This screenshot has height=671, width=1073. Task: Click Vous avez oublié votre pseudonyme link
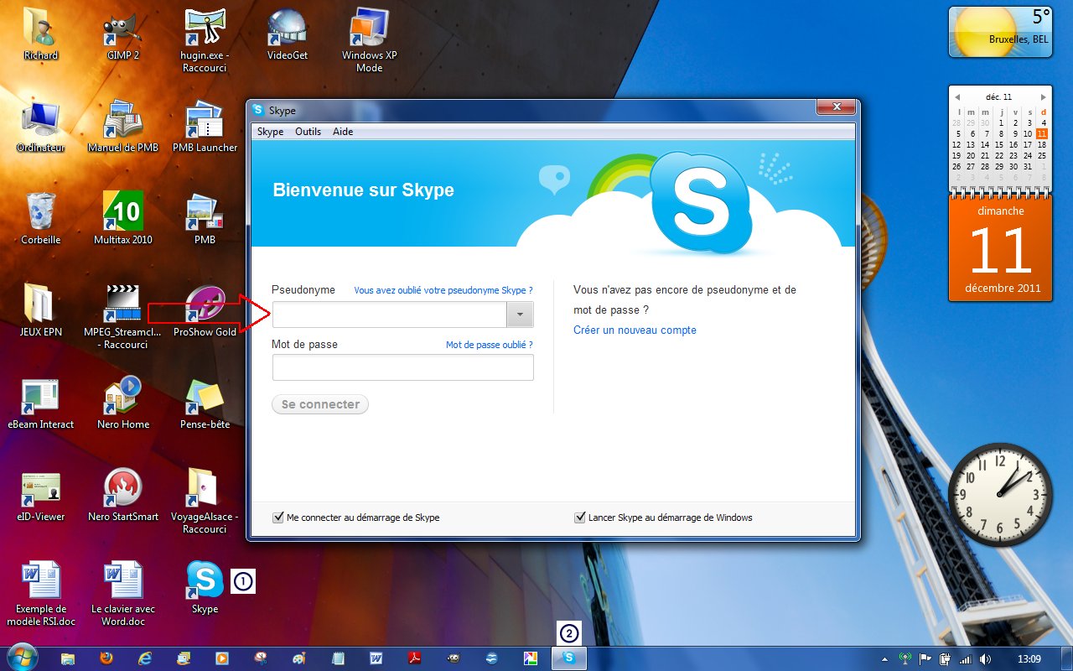(443, 290)
